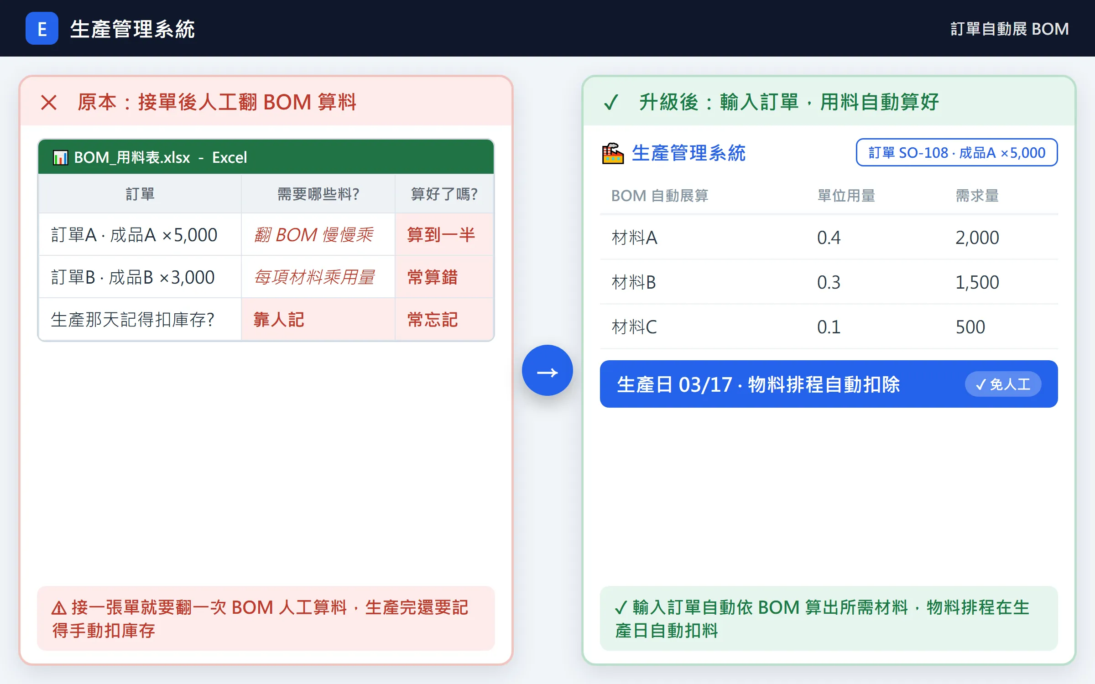This screenshot has width=1095, height=684.
Task: Click the 生產日 03/17 物料排程自動扣除 banner
Action: 829,384
